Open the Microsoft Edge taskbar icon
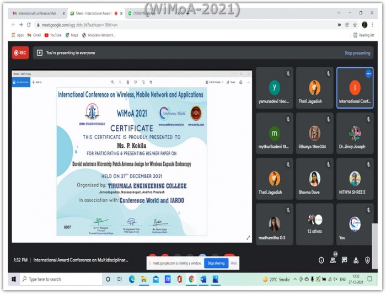 132,279
